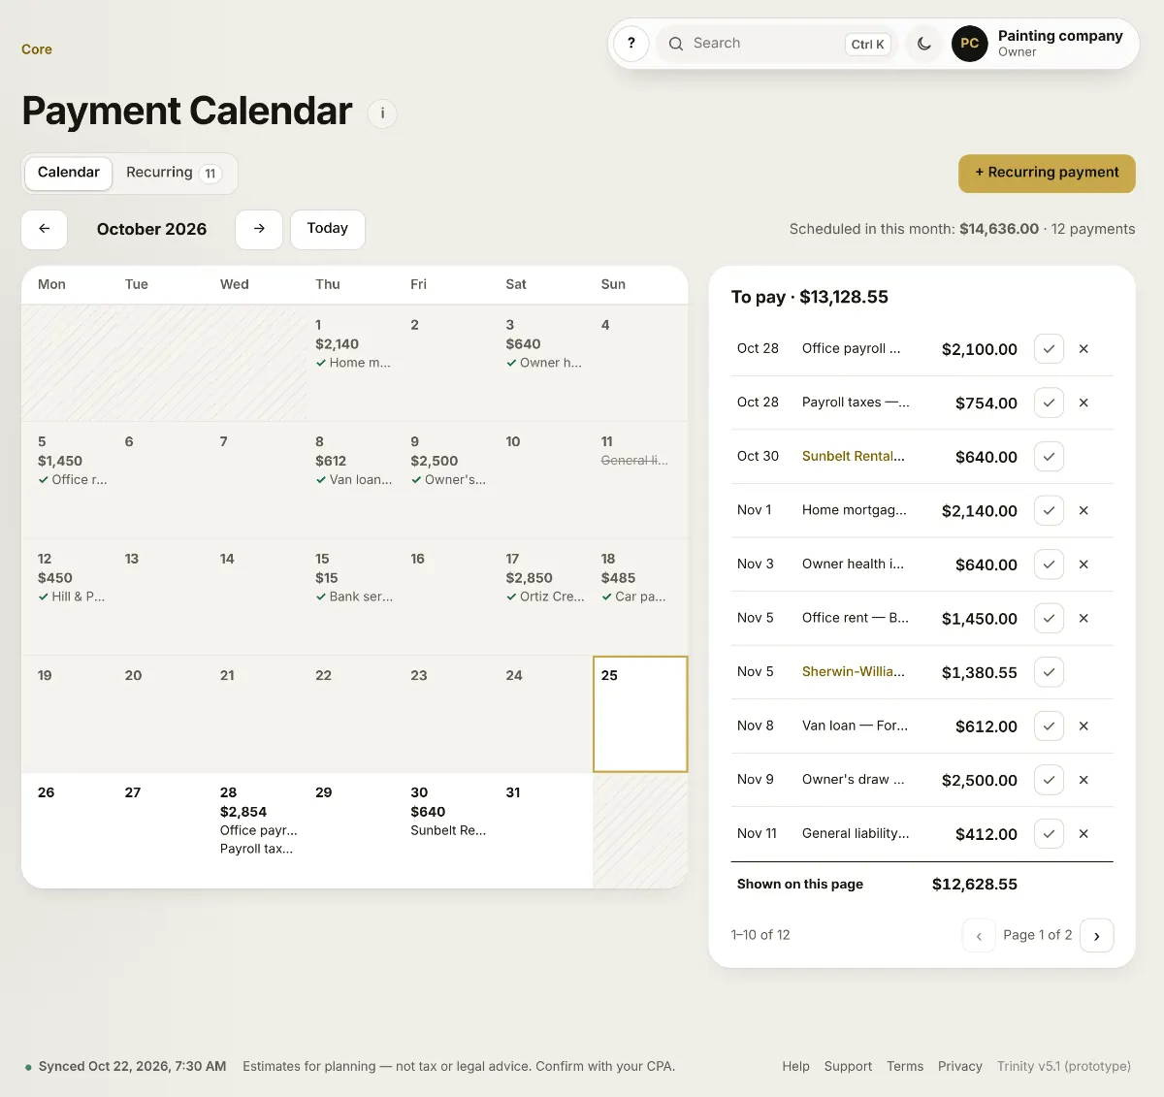Image resolution: width=1164 pixels, height=1097 pixels.
Task: Dismiss General liability Nov 11 row
Action: click(x=1083, y=833)
